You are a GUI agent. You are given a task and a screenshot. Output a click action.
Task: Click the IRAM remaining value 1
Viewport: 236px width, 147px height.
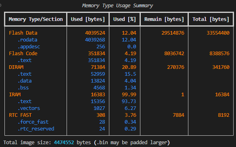tap(183, 95)
